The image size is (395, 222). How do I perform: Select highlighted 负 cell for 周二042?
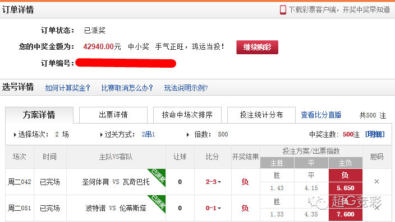346,175
